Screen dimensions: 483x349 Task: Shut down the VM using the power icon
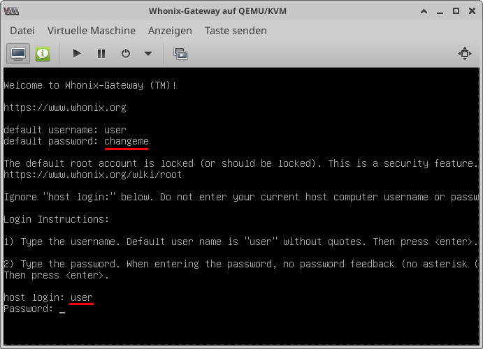[x=126, y=54]
